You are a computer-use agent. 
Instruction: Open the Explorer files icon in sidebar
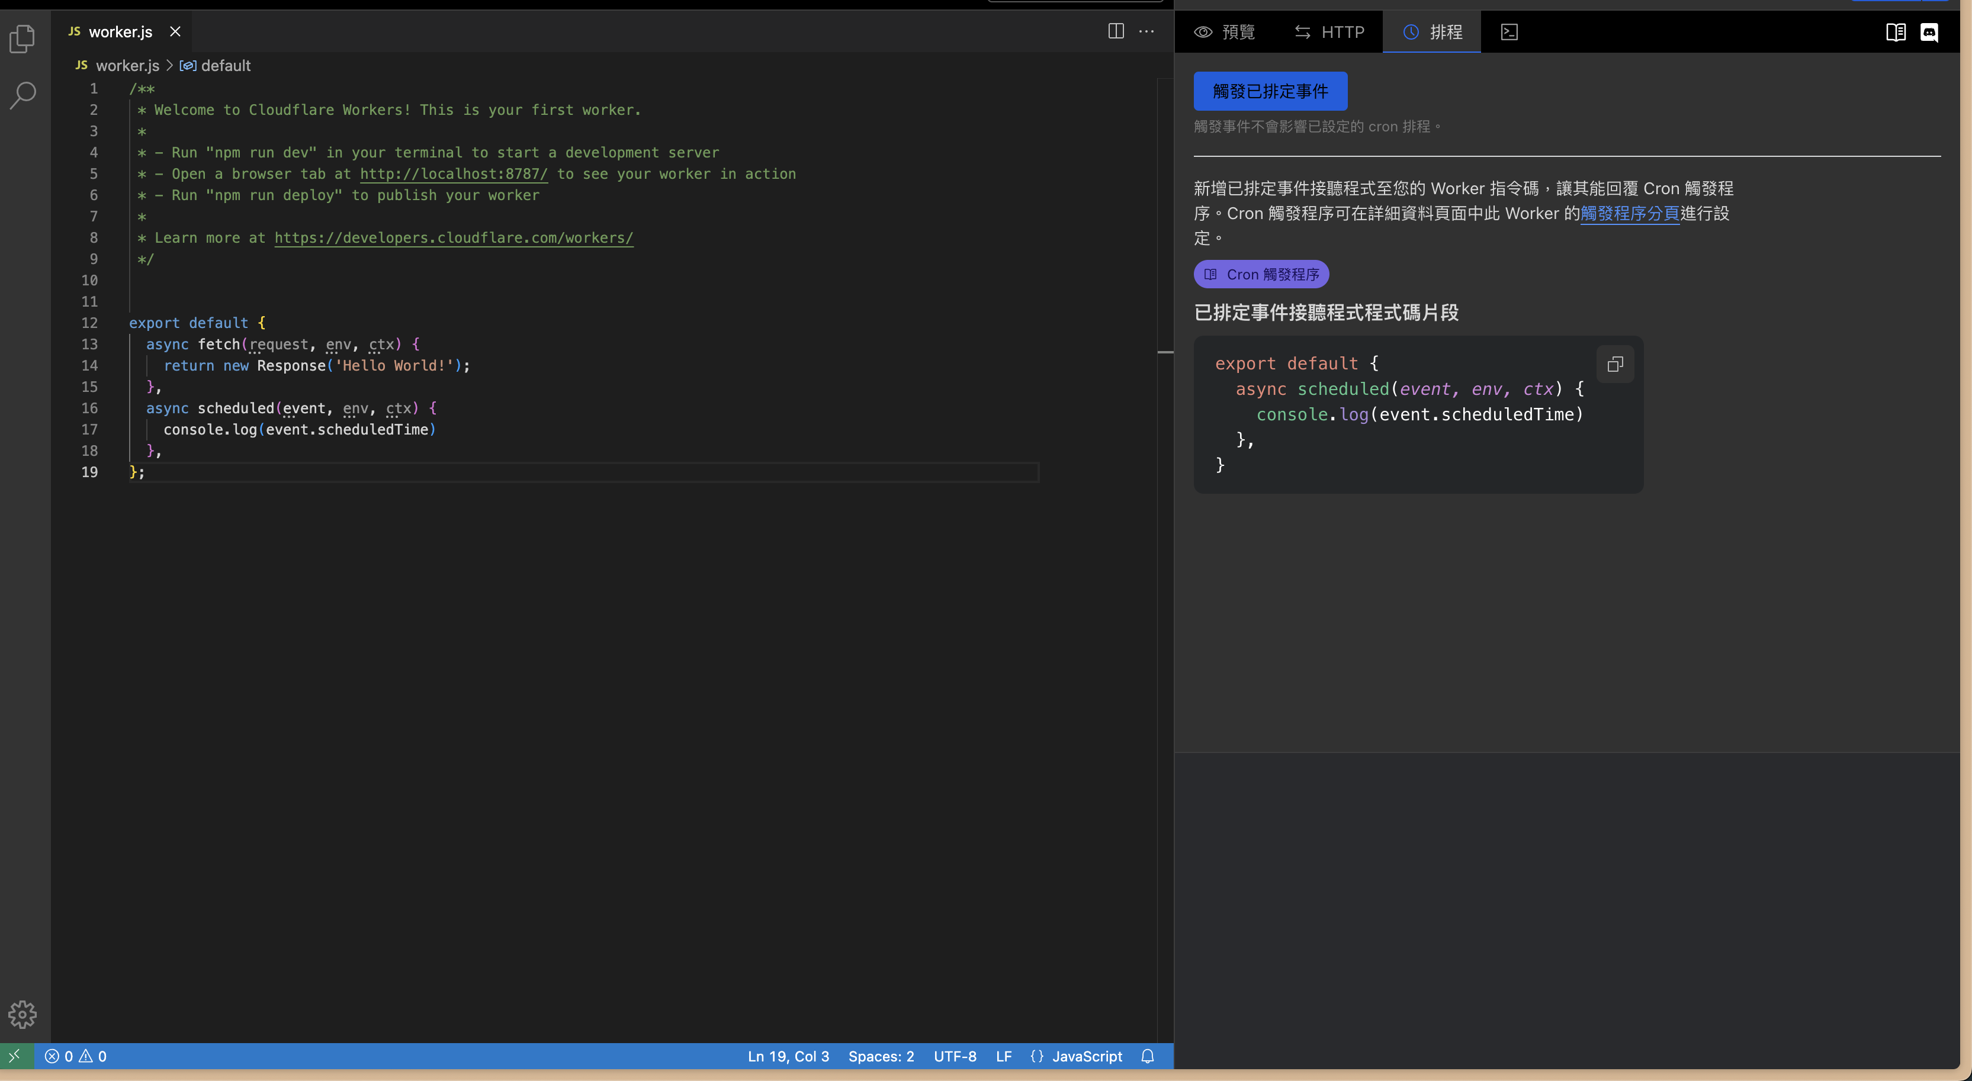coord(22,39)
